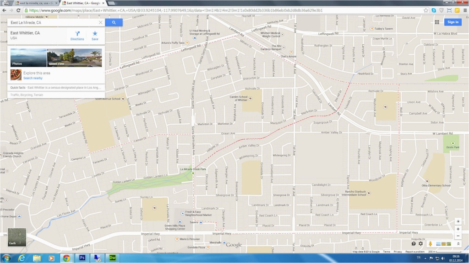
Task: Save East Whittier with the star icon
Action: click(x=95, y=36)
